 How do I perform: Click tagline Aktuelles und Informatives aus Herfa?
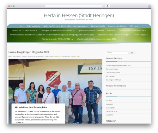(x=79, y=19)
